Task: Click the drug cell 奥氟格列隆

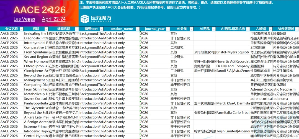Action: [x=205, y=66]
